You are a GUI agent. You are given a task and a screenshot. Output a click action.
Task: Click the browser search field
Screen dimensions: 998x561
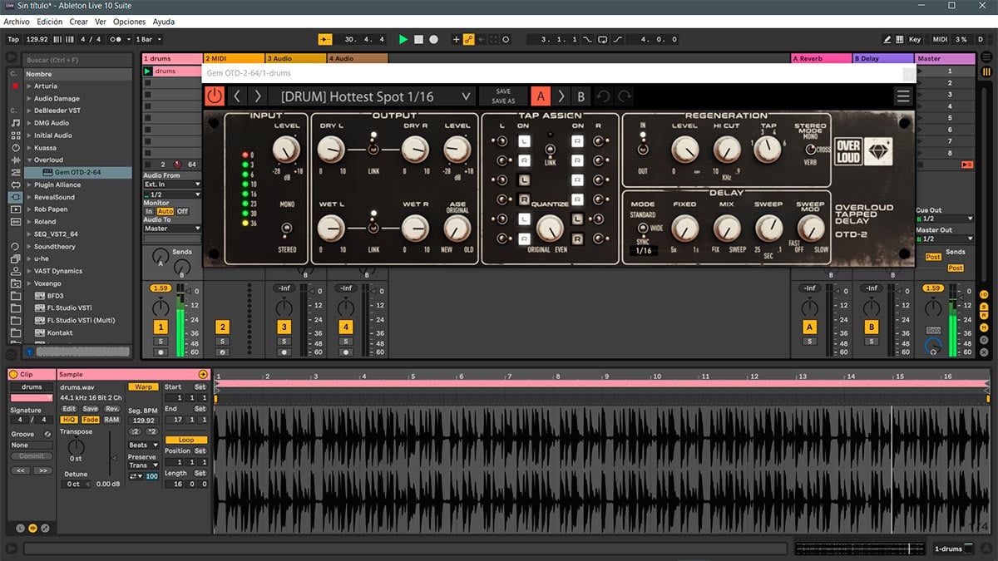(77, 60)
